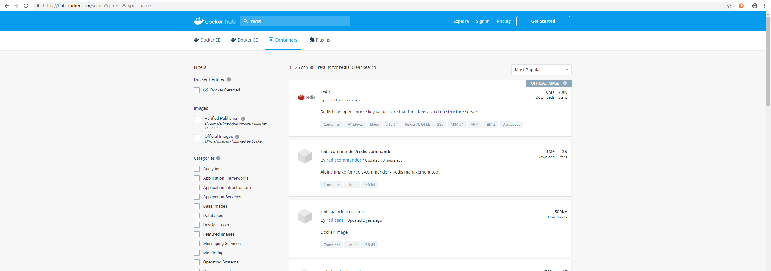Switch to the Docker CE tab

pos(244,40)
